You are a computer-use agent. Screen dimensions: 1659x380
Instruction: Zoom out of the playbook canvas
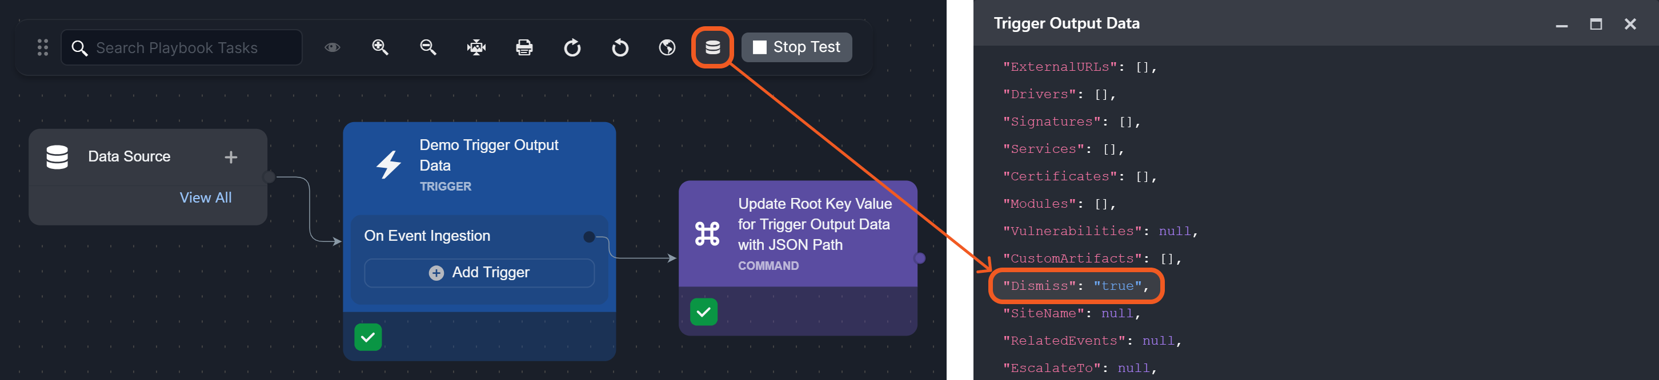(x=428, y=47)
